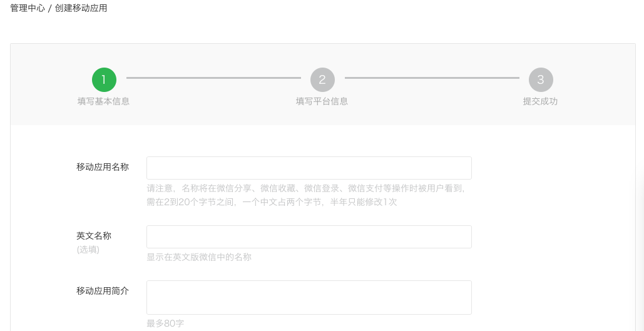The height and width of the screenshot is (331, 644).
Task: Select the 填写基本信息 step label
Action: tap(103, 101)
